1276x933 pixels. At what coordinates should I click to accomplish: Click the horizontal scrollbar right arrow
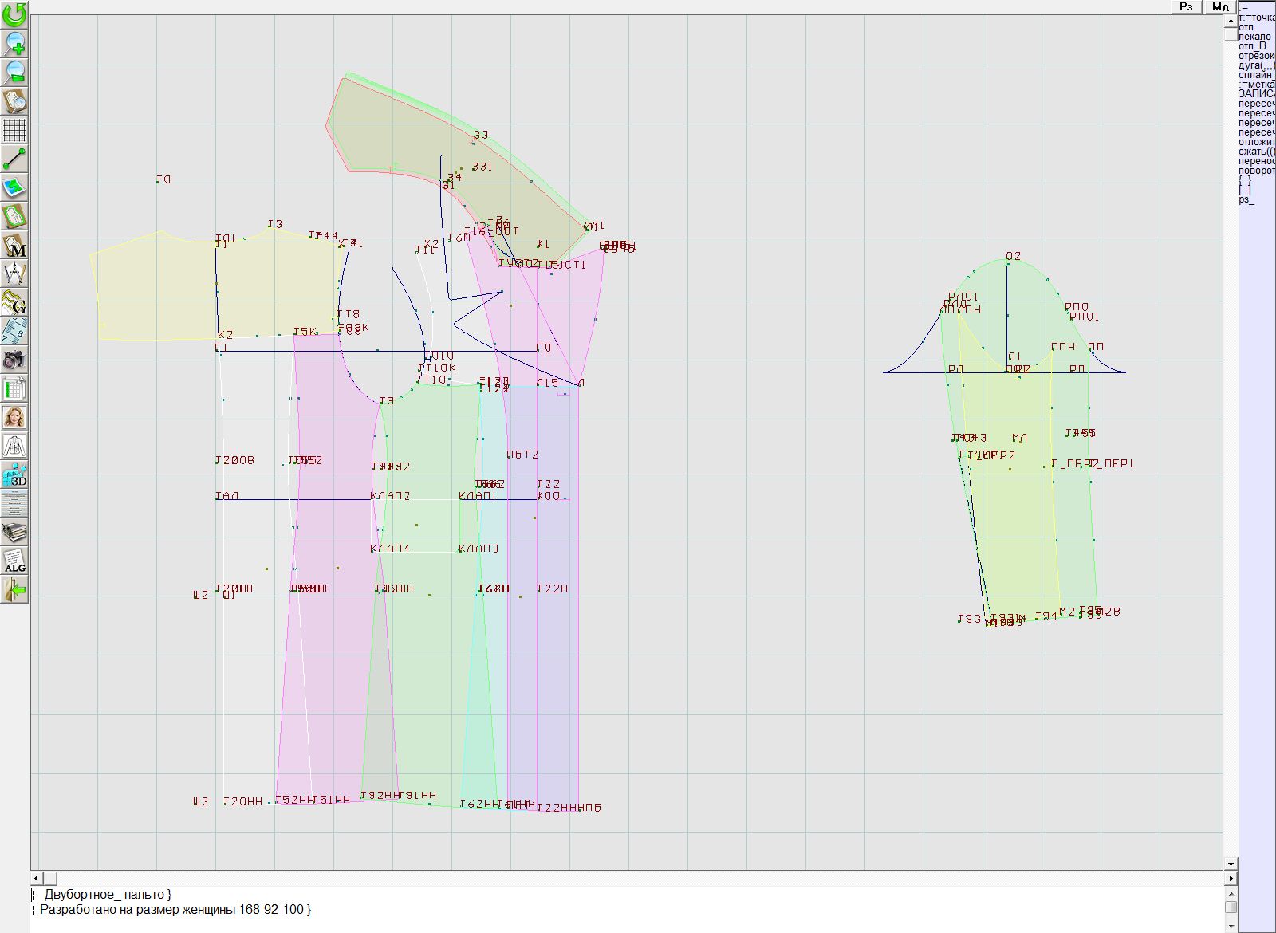pyautogui.click(x=1231, y=878)
